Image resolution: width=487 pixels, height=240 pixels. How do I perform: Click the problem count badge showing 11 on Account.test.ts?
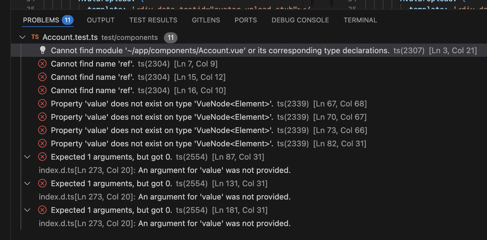tap(171, 38)
